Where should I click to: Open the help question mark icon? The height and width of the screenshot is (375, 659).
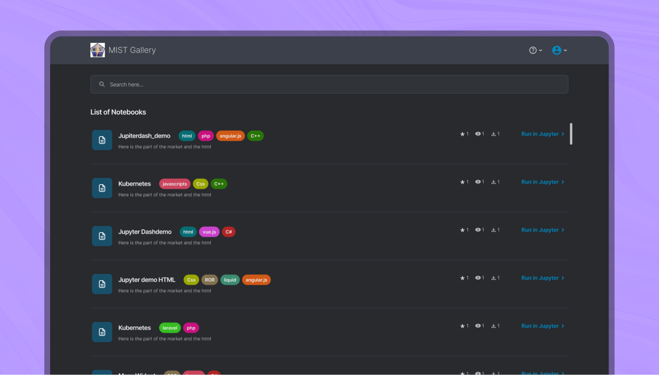click(x=533, y=50)
